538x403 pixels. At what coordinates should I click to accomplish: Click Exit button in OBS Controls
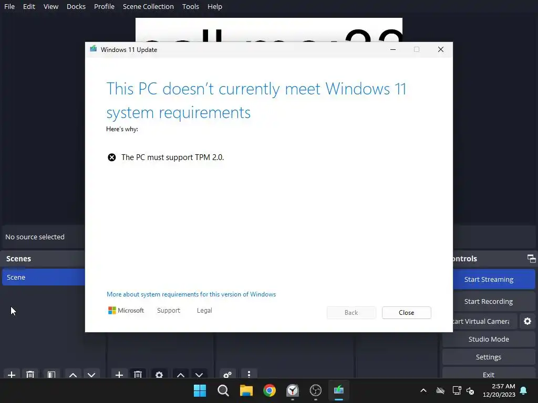[x=489, y=374]
